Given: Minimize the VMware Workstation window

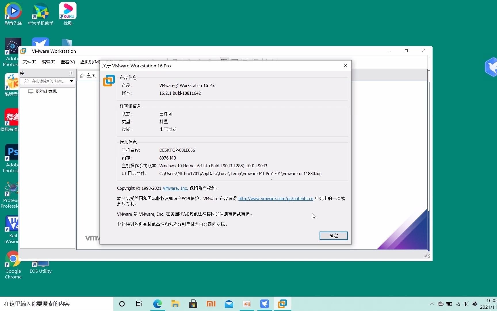Looking at the screenshot, I should pyautogui.click(x=389, y=51).
